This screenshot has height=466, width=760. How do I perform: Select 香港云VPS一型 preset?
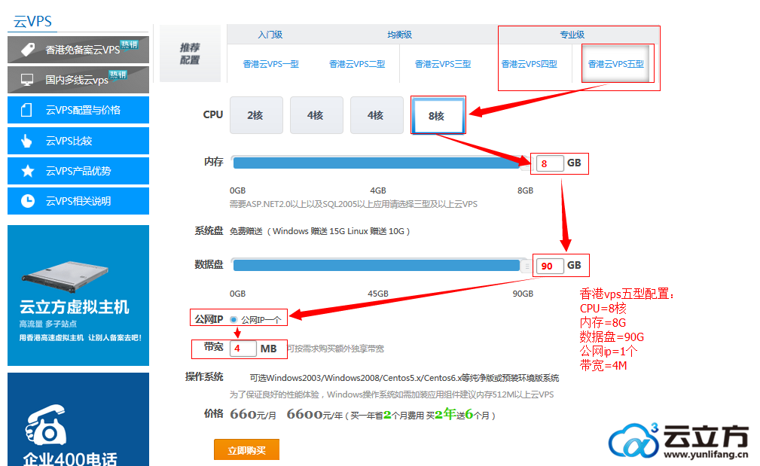[270, 64]
